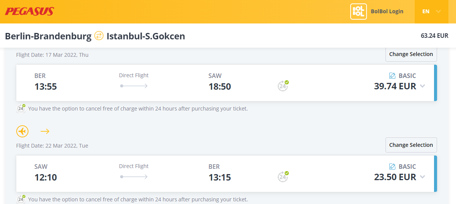Open the BolBol logo icon
This screenshot has width=456, height=204.
tap(358, 11)
